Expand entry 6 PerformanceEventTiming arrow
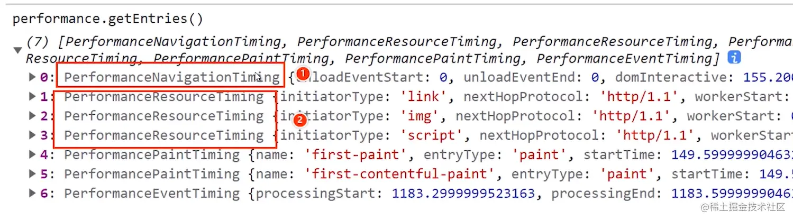The width and height of the screenshot is (793, 220). (33, 194)
